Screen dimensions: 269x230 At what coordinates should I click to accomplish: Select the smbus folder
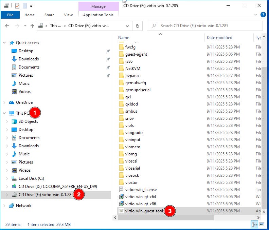131,111
